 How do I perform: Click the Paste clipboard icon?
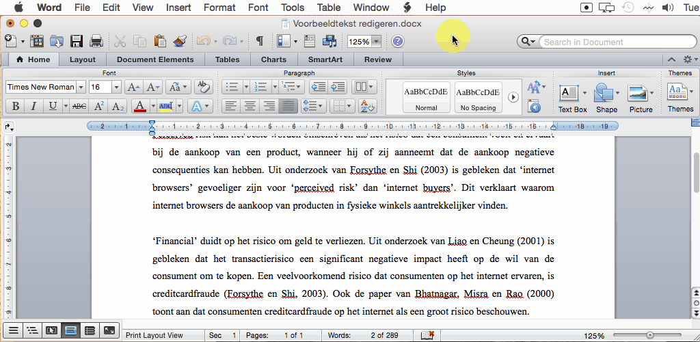pos(161,41)
